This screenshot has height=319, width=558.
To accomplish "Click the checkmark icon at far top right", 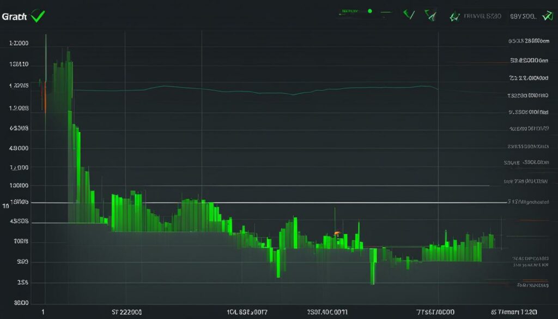I will tap(547, 15).
